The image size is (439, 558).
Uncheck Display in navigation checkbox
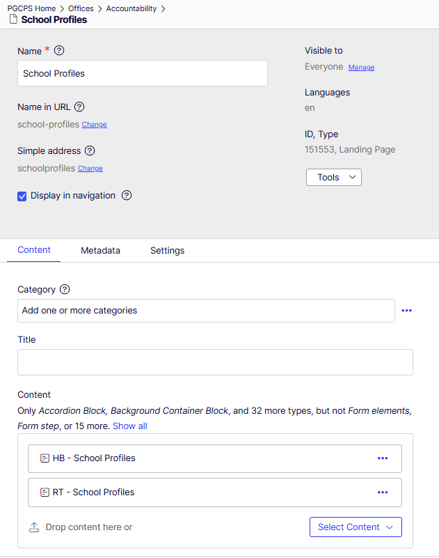(22, 196)
